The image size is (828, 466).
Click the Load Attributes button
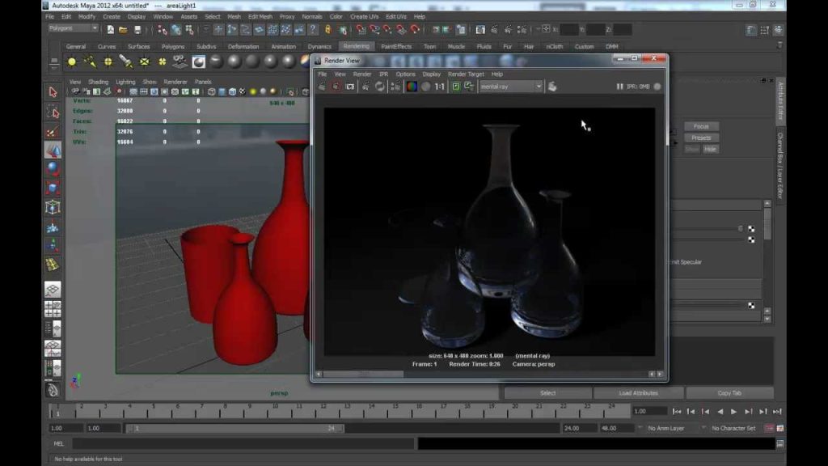tap(638, 393)
